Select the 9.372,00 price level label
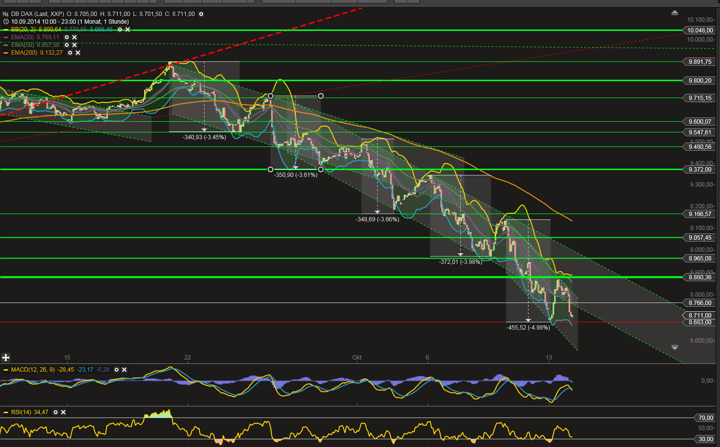Image resolution: width=720 pixels, height=447 pixels. point(699,170)
